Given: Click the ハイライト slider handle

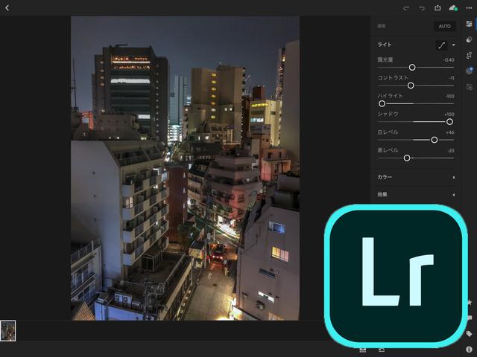Looking at the screenshot, I should click(382, 104).
